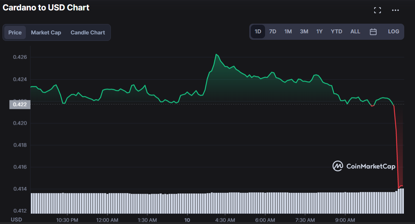
Task: Switch to the Candle Chart view
Action: click(88, 32)
